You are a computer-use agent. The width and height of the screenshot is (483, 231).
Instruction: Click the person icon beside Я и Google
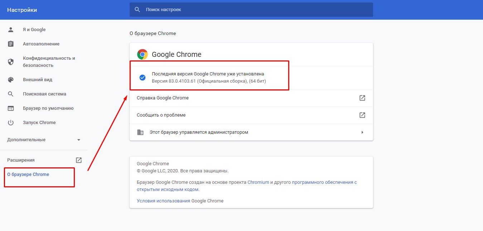tap(11, 30)
